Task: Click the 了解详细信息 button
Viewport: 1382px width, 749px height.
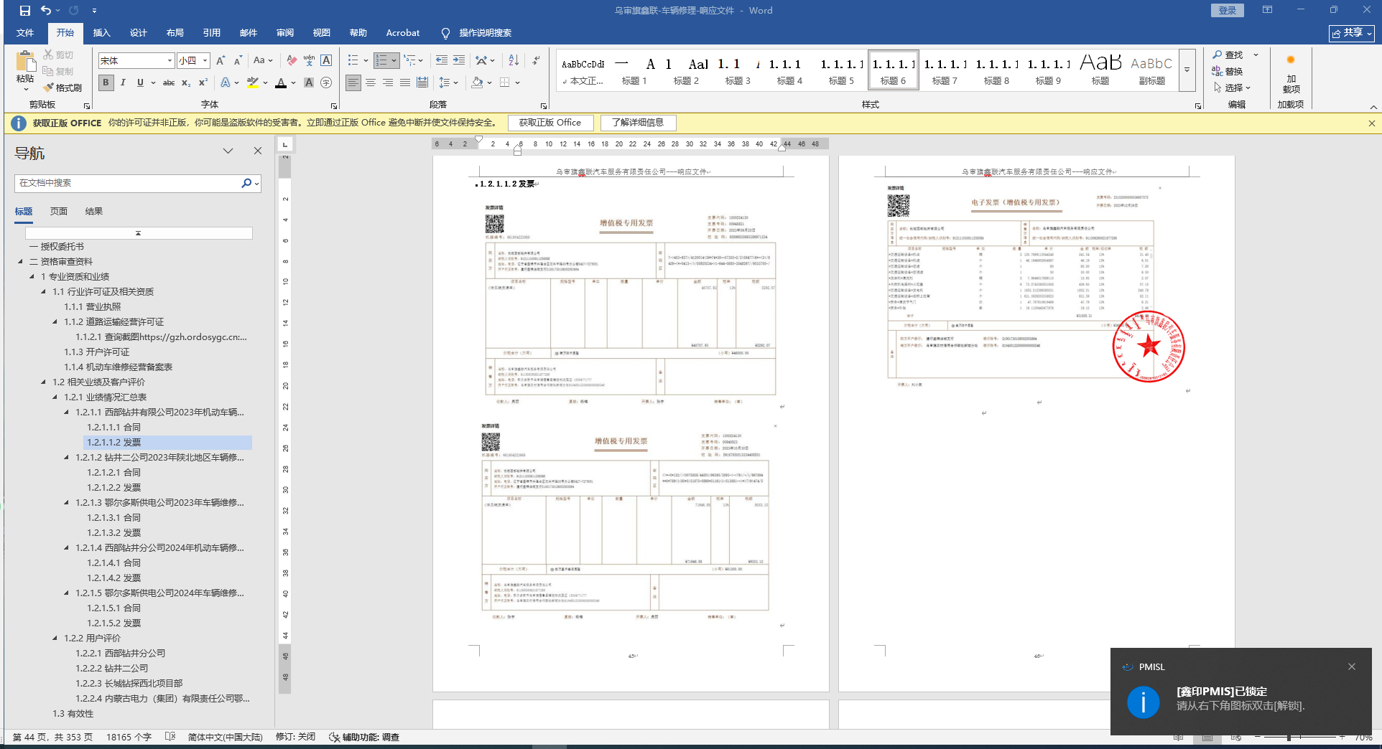Action: click(x=638, y=123)
